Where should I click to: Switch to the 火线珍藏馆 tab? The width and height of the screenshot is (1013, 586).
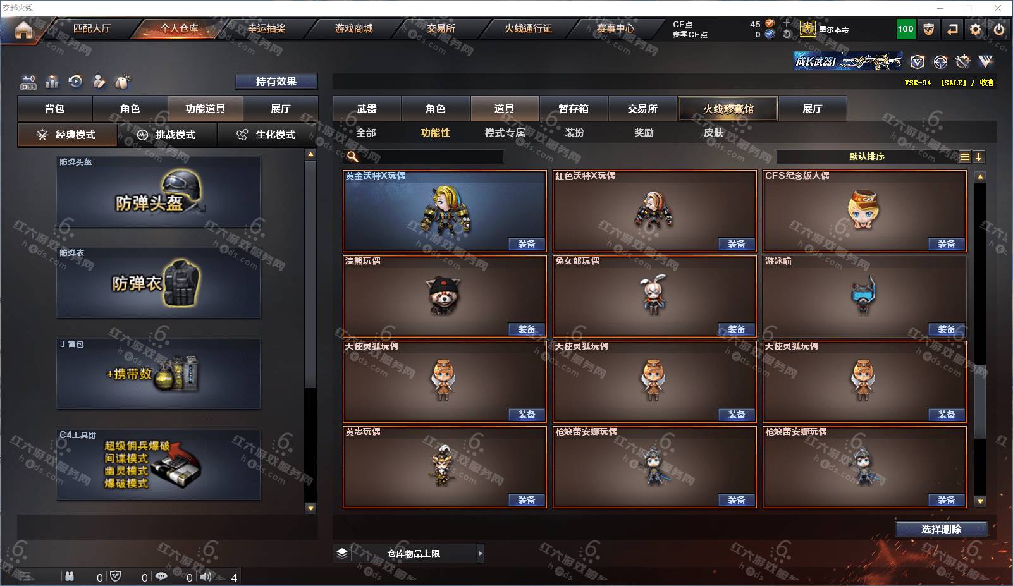click(728, 109)
